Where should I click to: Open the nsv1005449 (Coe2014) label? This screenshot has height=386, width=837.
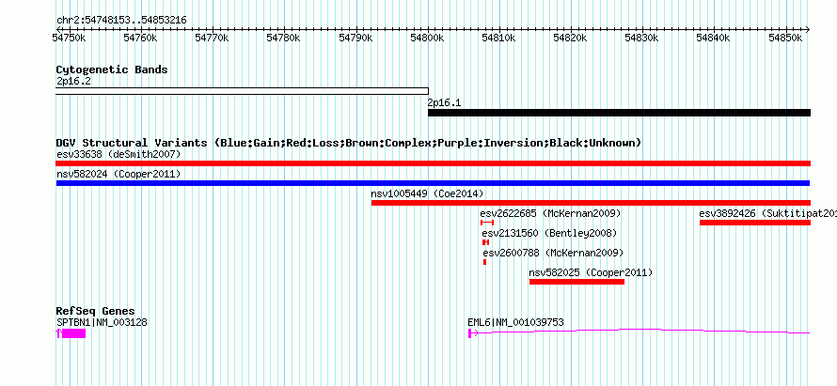[428, 193]
